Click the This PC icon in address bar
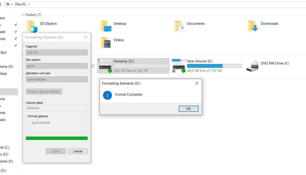 [x=7, y=4]
